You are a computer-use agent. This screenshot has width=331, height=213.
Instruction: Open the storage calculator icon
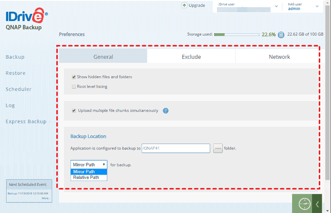(x=281, y=35)
